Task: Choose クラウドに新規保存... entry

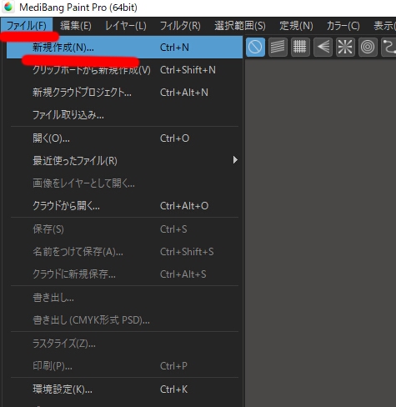Action: tap(124, 274)
